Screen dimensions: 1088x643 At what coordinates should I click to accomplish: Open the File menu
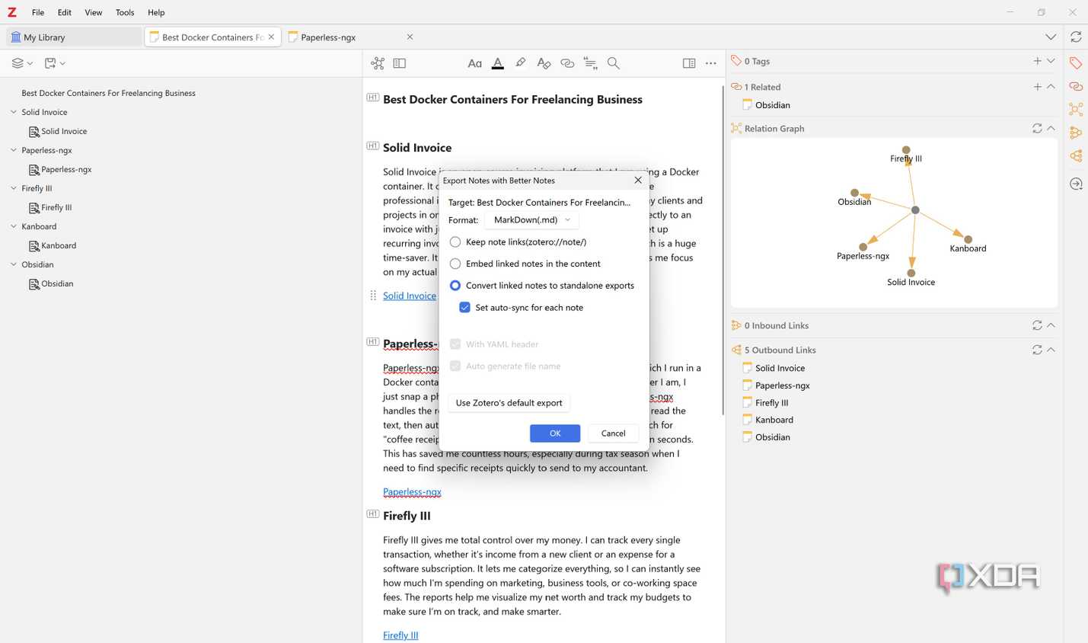tap(38, 12)
